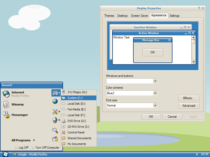This screenshot has width=210, height=157.
Task: Open the network globe icon in Start menu
Action: [x=55, y=101]
